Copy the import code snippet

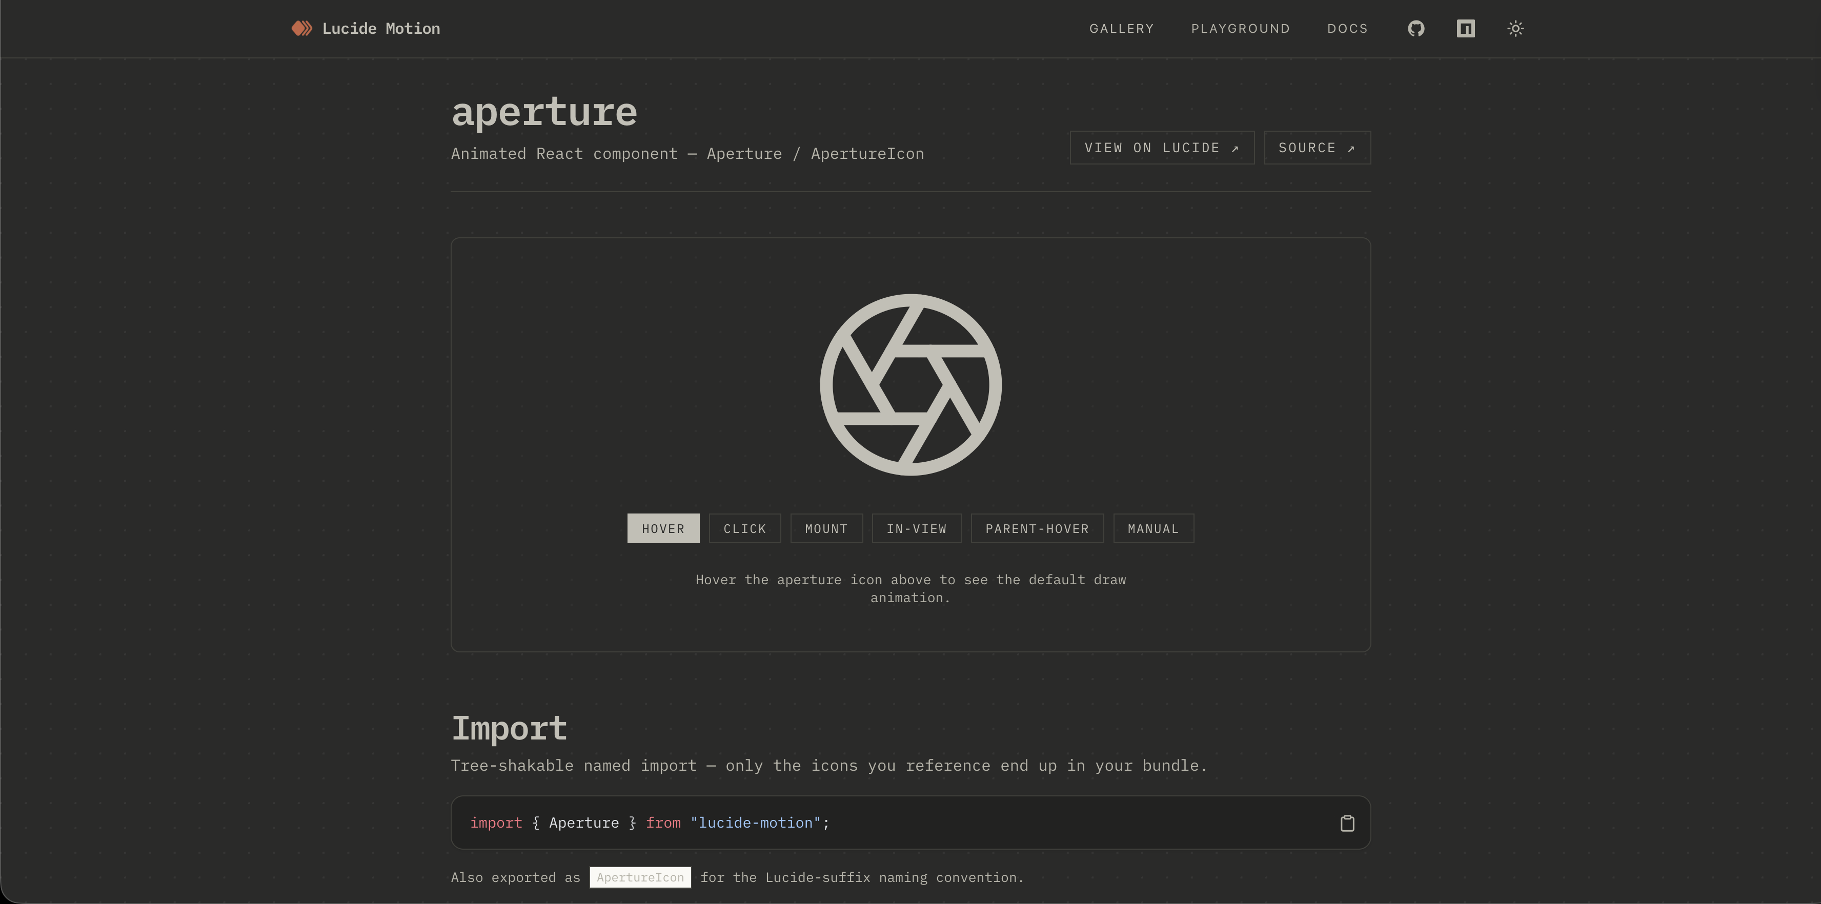coord(1347,823)
